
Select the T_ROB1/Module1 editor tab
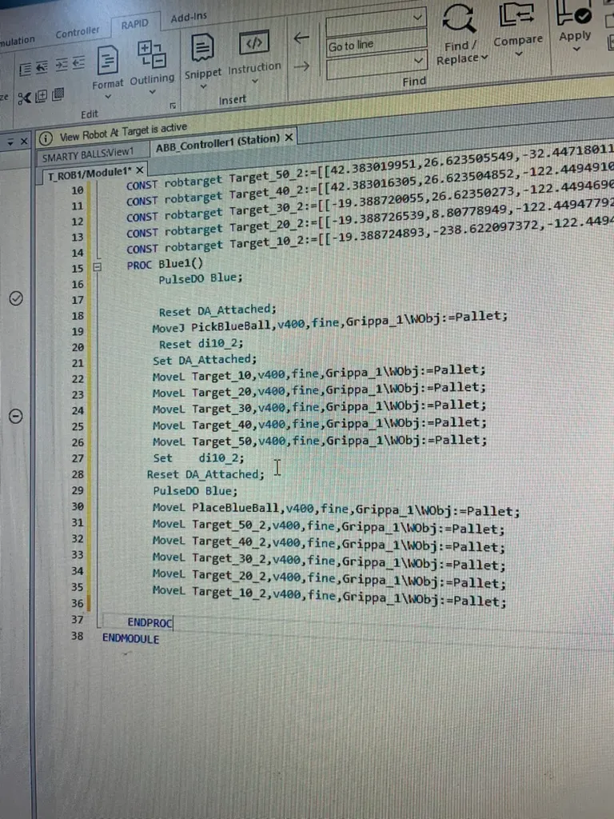coord(89,173)
